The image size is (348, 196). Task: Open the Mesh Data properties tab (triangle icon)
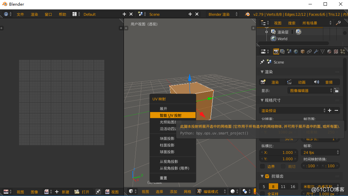coord(323,52)
